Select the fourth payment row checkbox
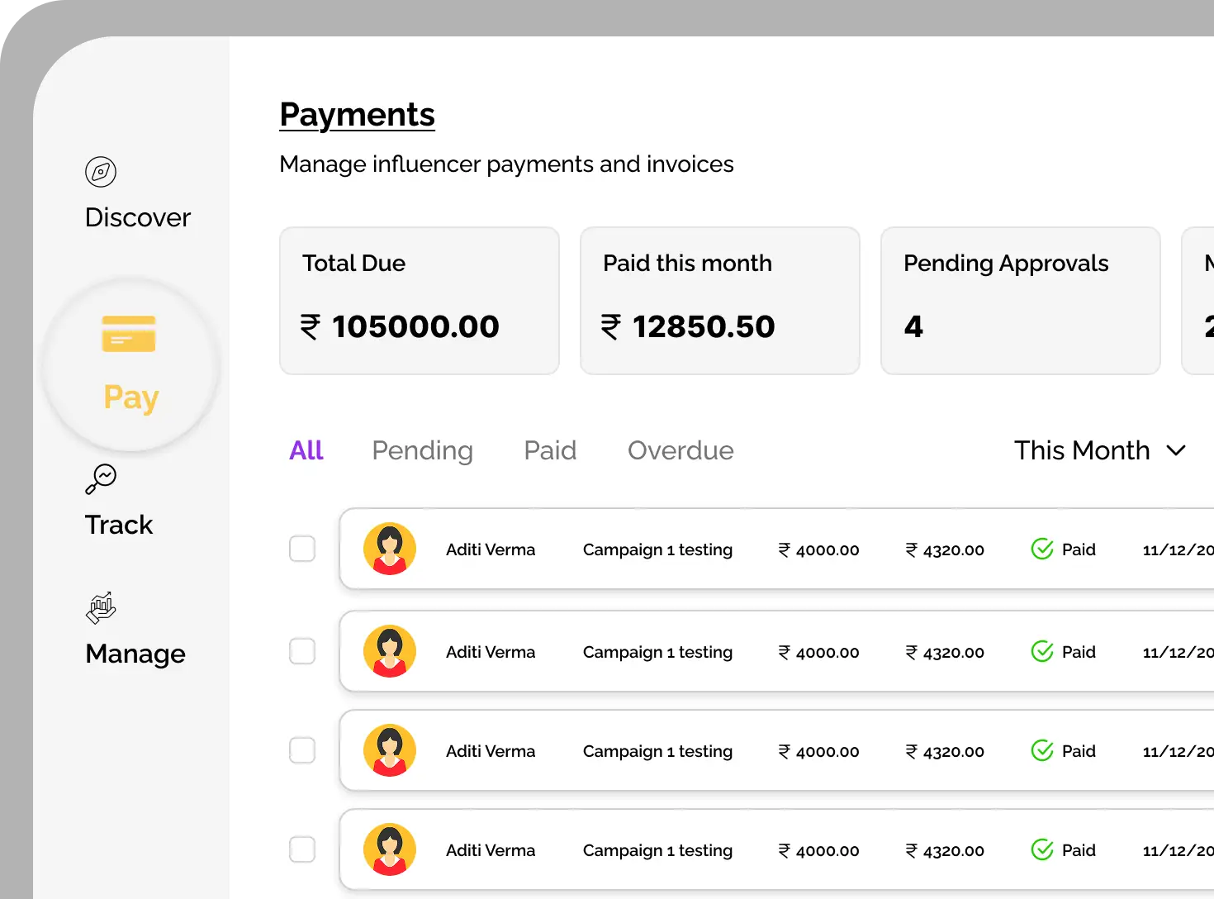The height and width of the screenshot is (899, 1214). (x=302, y=849)
